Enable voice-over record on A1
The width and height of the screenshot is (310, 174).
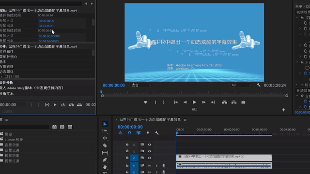(164, 166)
